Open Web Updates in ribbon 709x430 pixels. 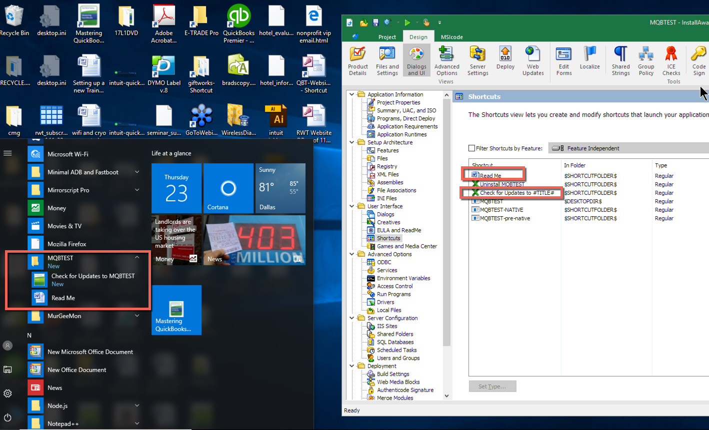click(533, 61)
